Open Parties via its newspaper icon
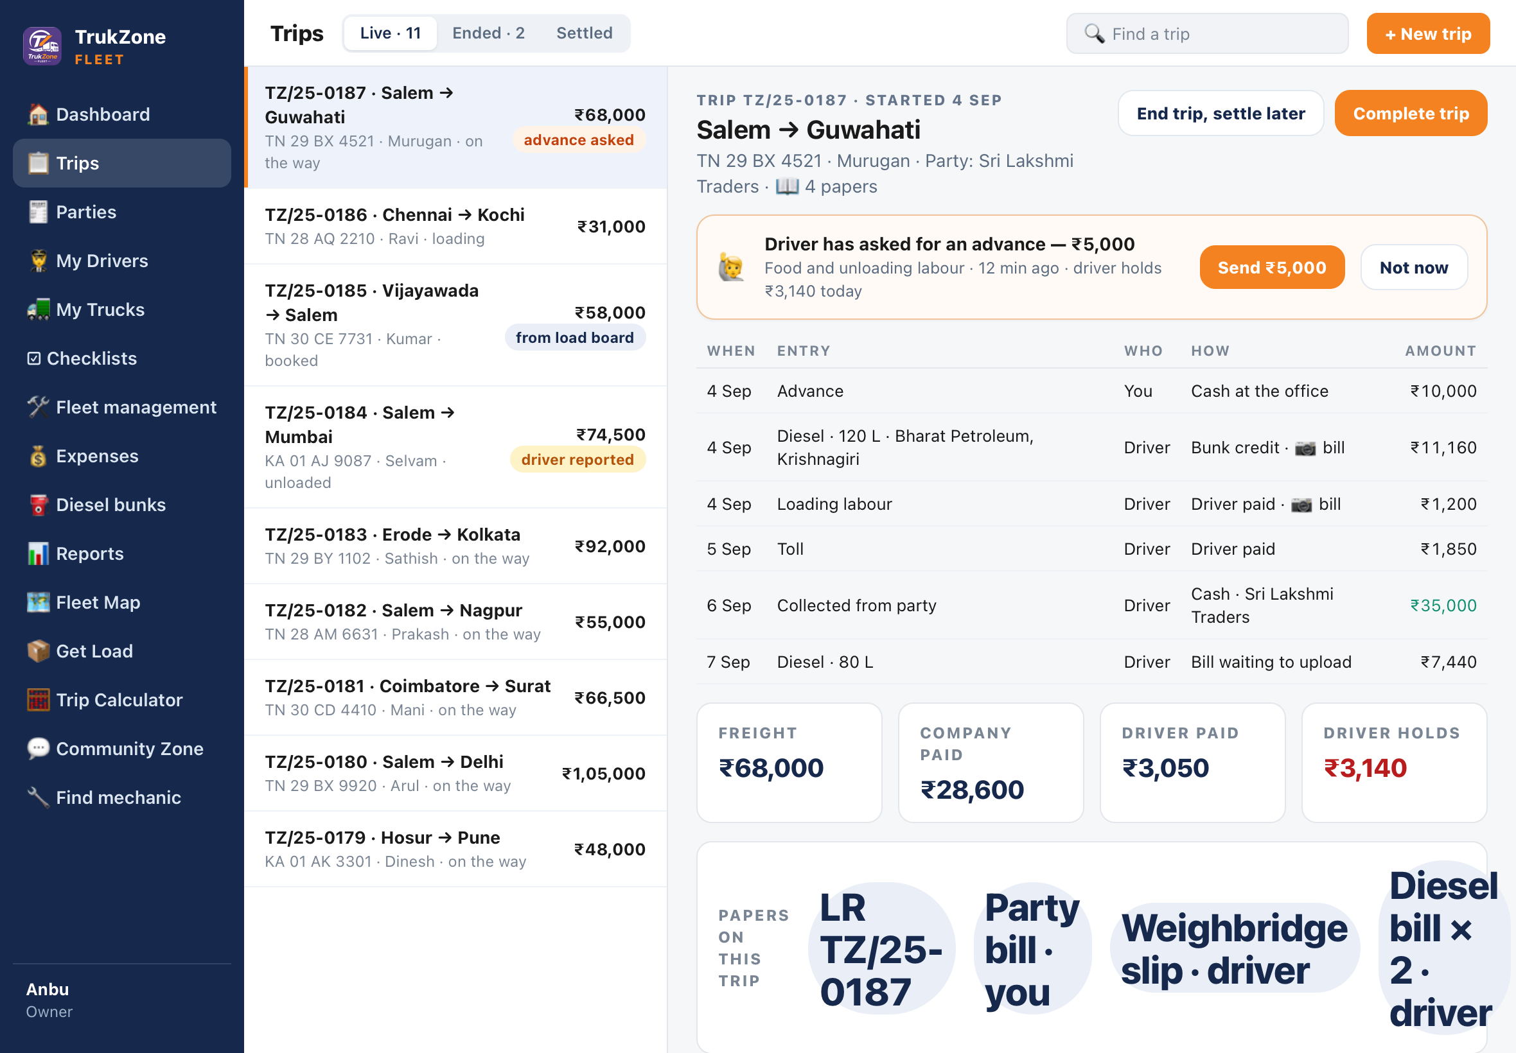The width and height of the screenshot is (1516, 1053). pyautogui.click(x=39, y=212)
